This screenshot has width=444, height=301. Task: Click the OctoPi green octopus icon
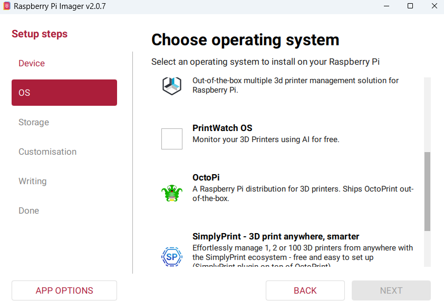coord(171,193)
